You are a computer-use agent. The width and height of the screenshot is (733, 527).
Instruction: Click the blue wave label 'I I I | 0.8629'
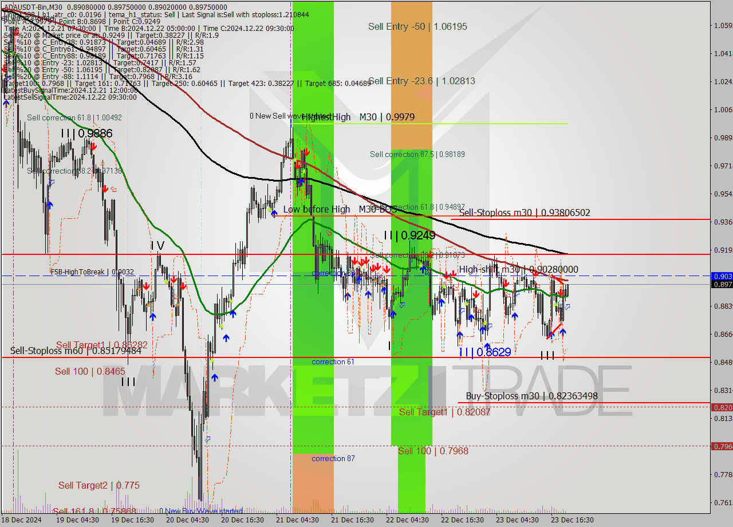coord(484,352)
